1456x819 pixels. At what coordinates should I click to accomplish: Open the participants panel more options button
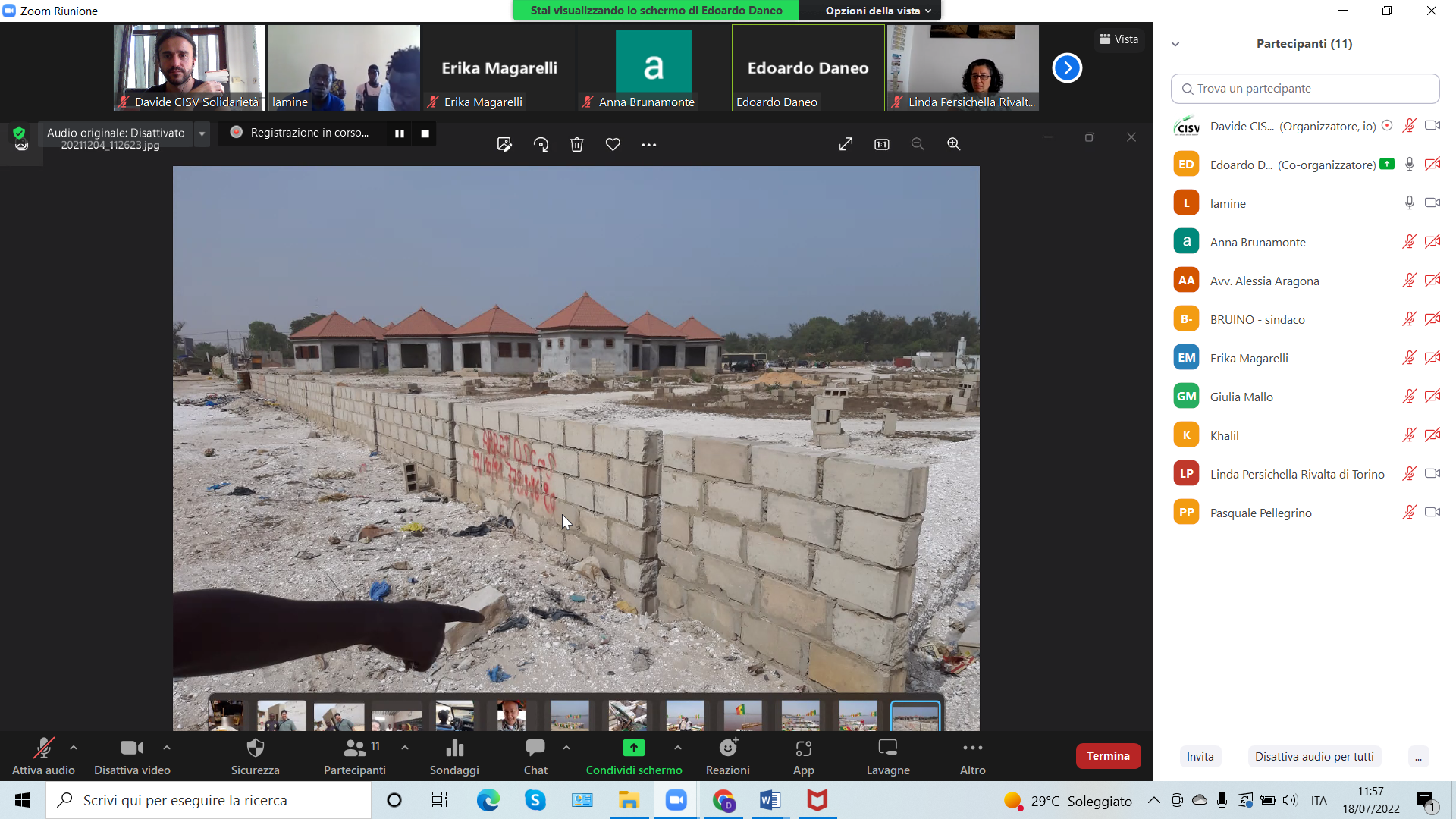pos(1418,757)
